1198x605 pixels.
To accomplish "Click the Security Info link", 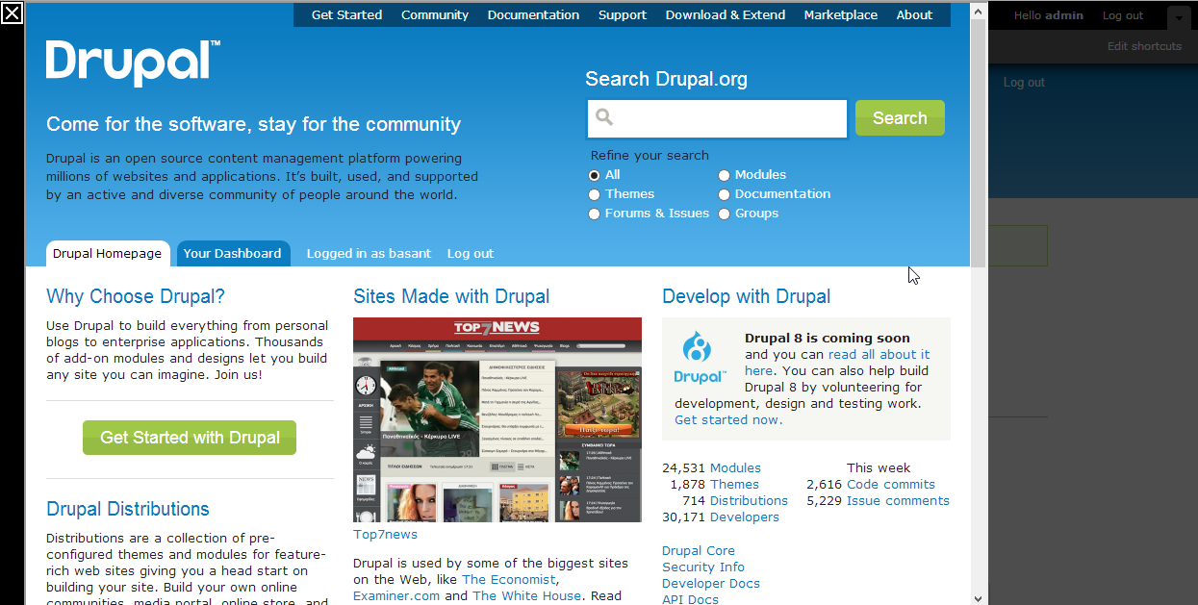I will tap(703, 567).
